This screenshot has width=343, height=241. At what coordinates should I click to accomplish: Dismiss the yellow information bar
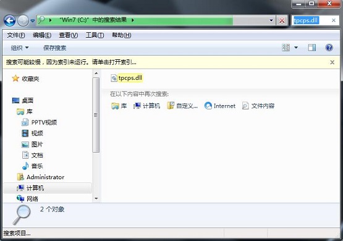332,62
